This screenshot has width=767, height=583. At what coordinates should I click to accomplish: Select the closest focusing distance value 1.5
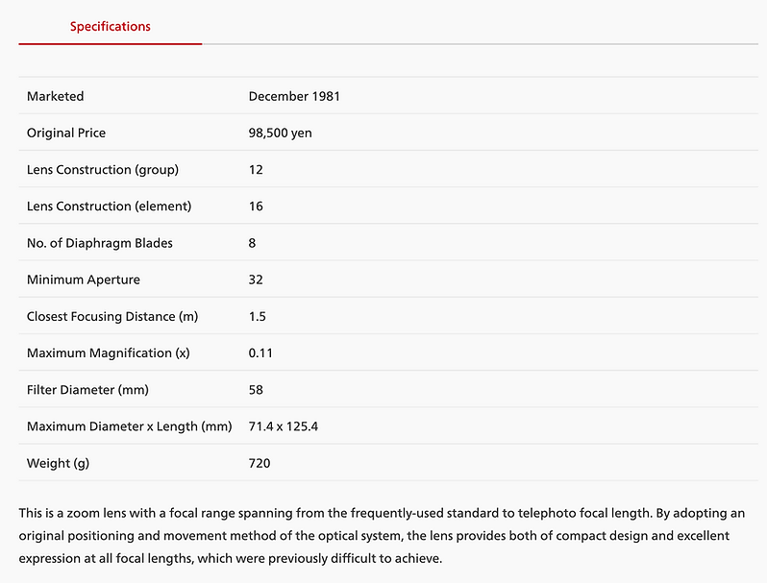point(258,316)
